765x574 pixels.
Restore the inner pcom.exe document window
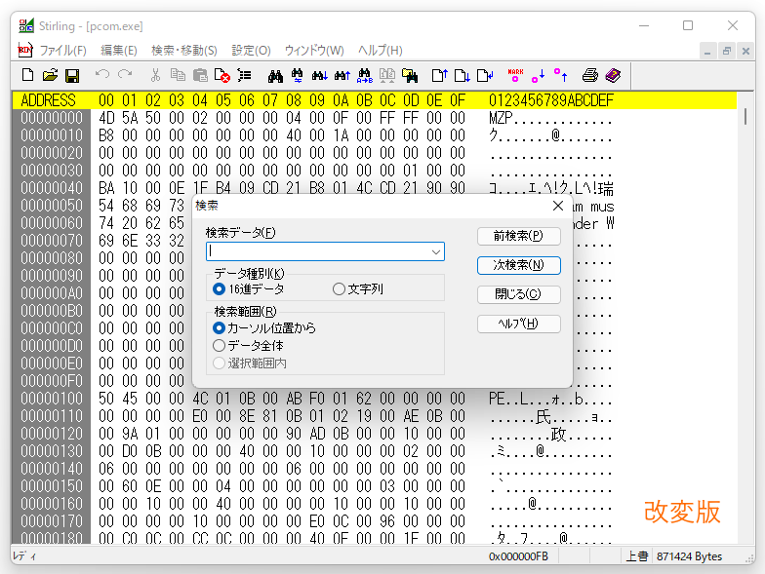tap(726, 51)
